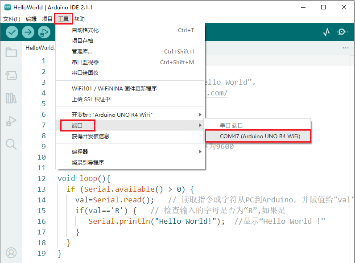The width and height of the screenshot is (355, 263).
Task: Click the Verify checkmark button
Action: (12, 32)
